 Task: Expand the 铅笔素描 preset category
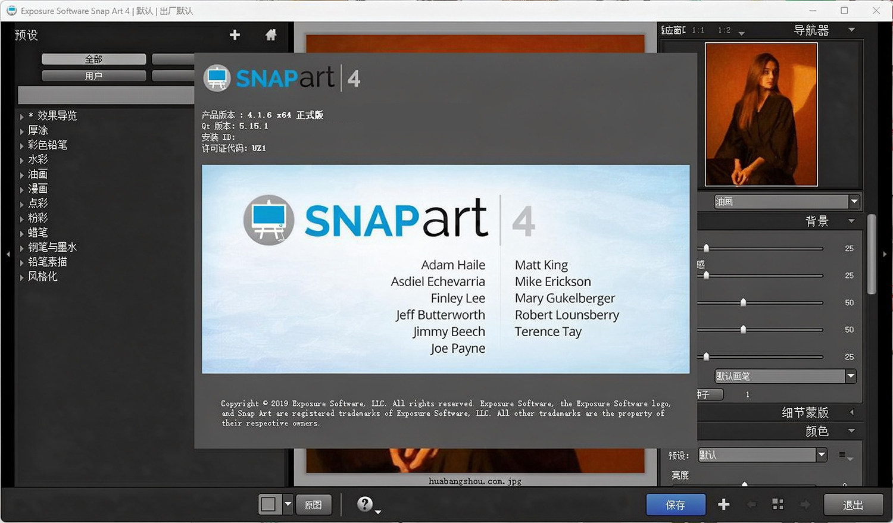pyautogui.click(x=21, y=262)
